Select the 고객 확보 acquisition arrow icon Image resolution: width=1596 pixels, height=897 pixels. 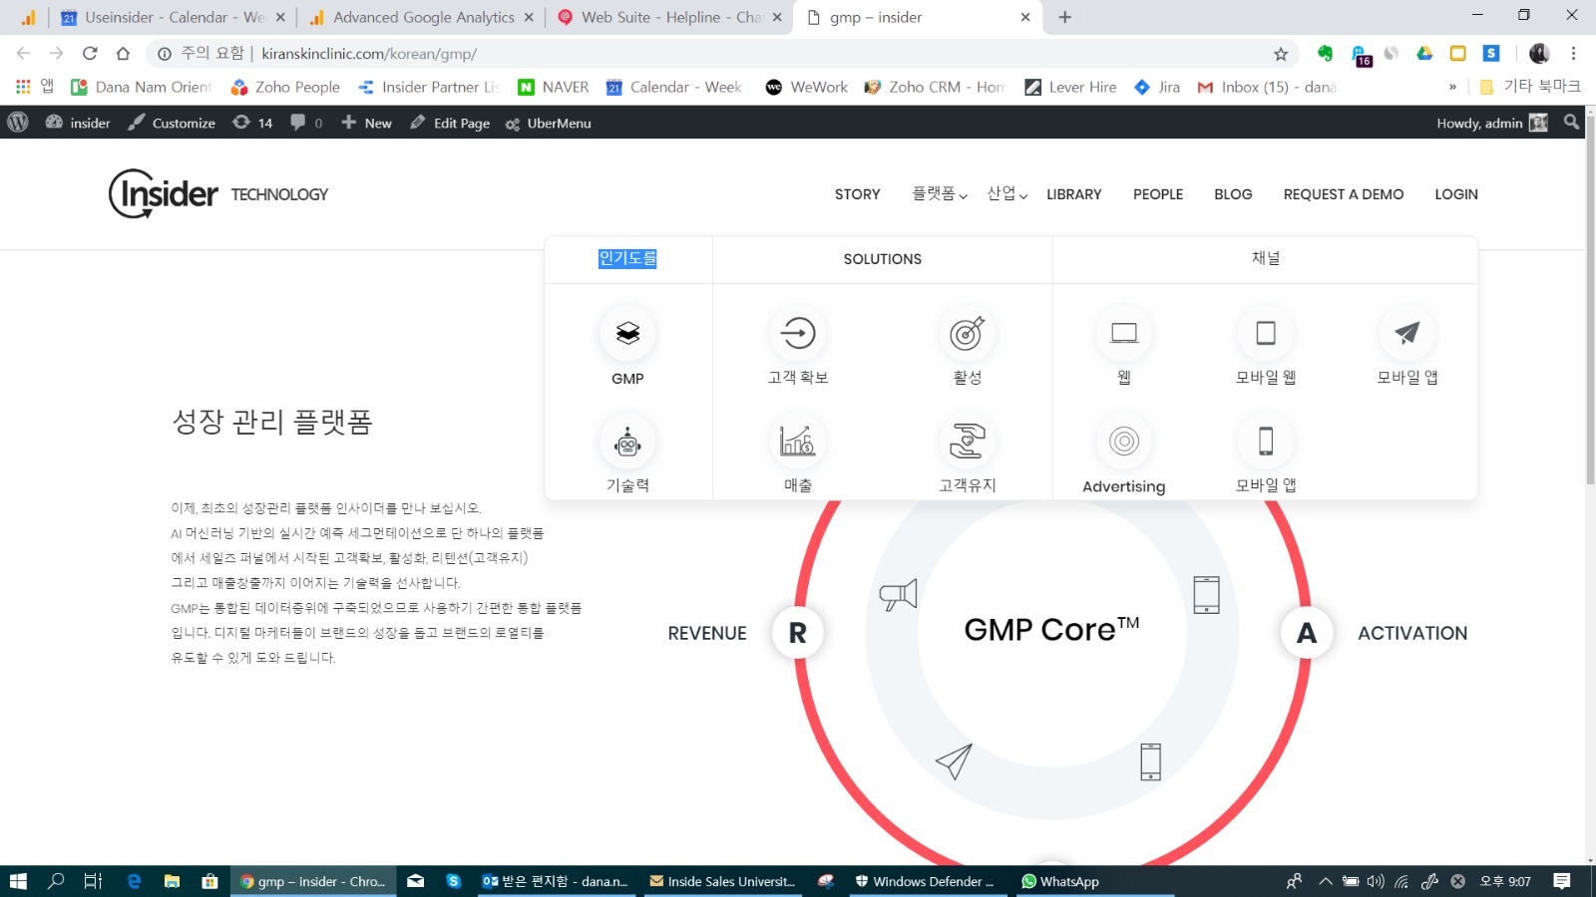coord(798,333)
